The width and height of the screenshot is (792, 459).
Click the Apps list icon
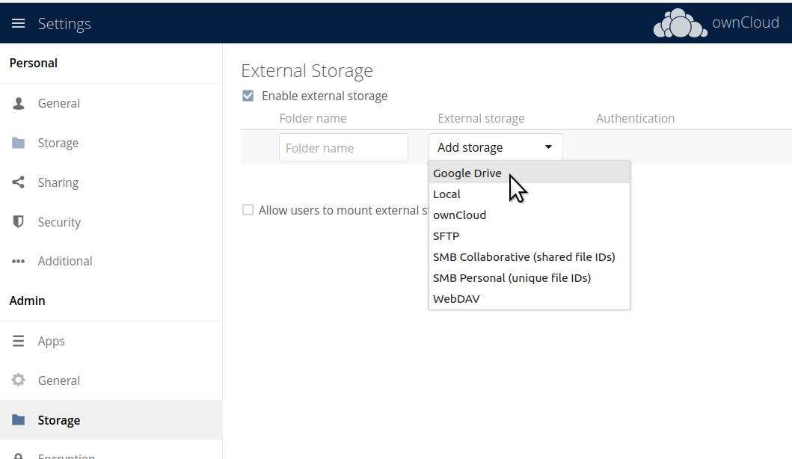click(x=18, y=341)
